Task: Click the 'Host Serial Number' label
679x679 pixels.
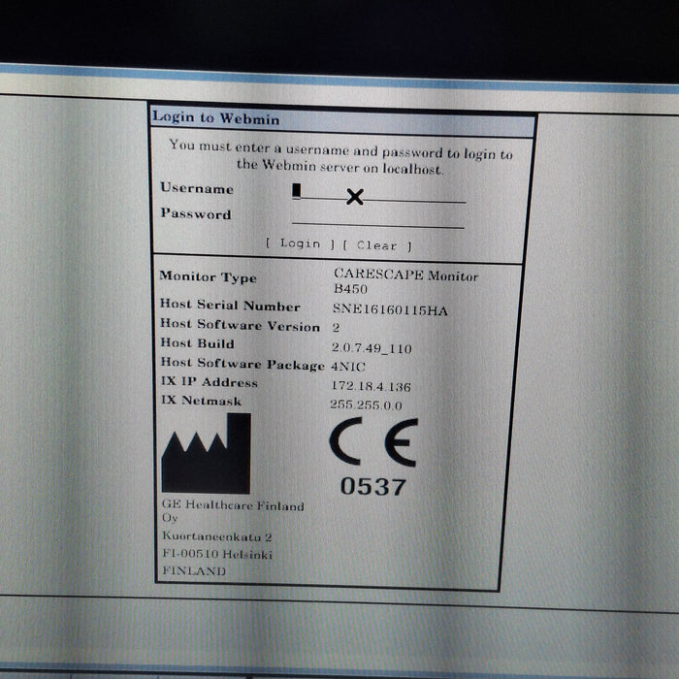Action: (230, 306)
